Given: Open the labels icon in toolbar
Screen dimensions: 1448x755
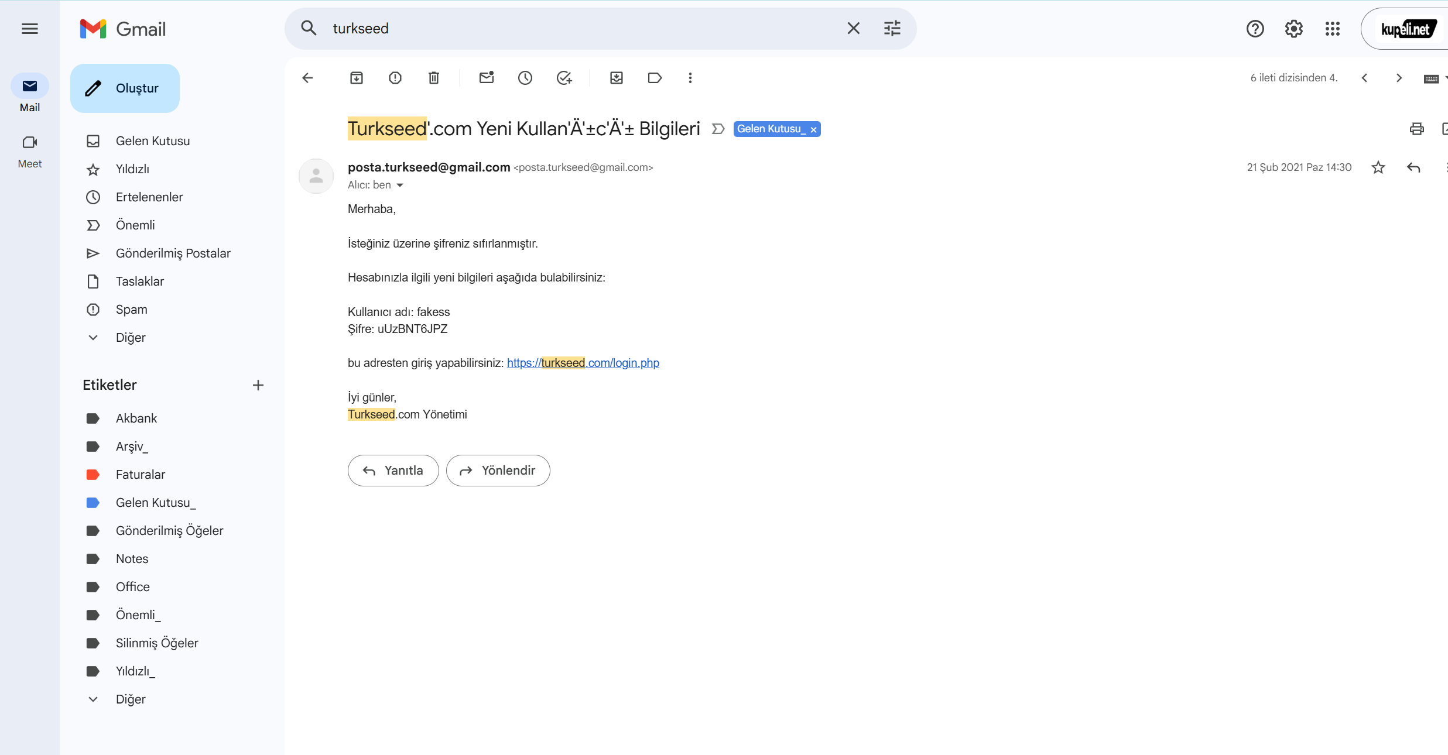Looking at the screenshot, I should [x=655, y=78].
